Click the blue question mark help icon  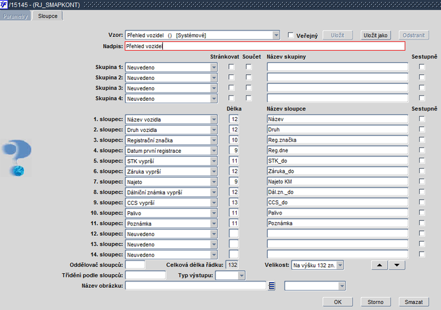click(17, 157)
